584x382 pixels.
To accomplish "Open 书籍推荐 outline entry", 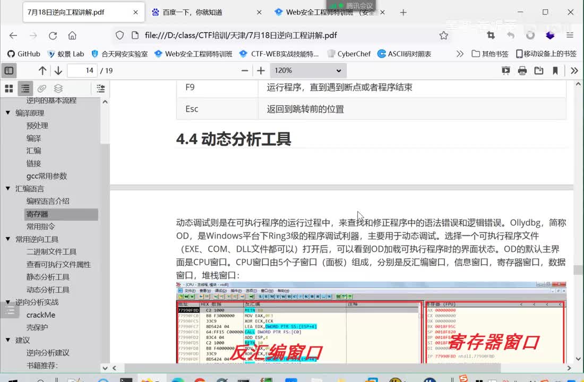I will tap(42, 365).
